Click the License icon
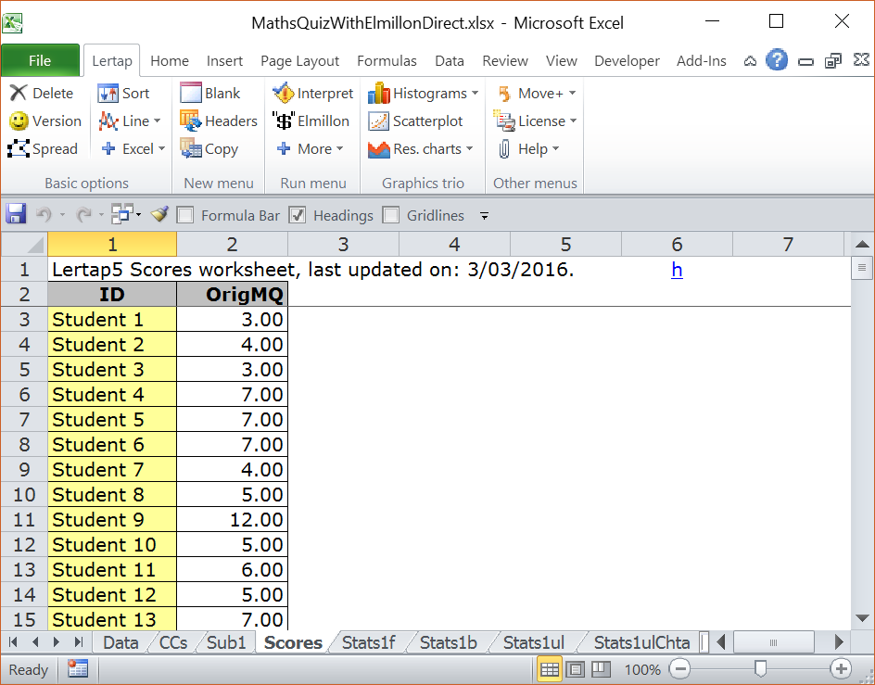This screenshot has width=875, height=685. point(504,121)
